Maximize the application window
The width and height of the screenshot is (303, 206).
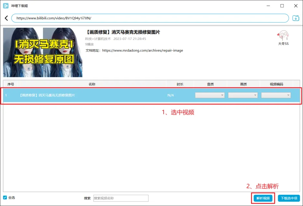[x=282, y=6]
